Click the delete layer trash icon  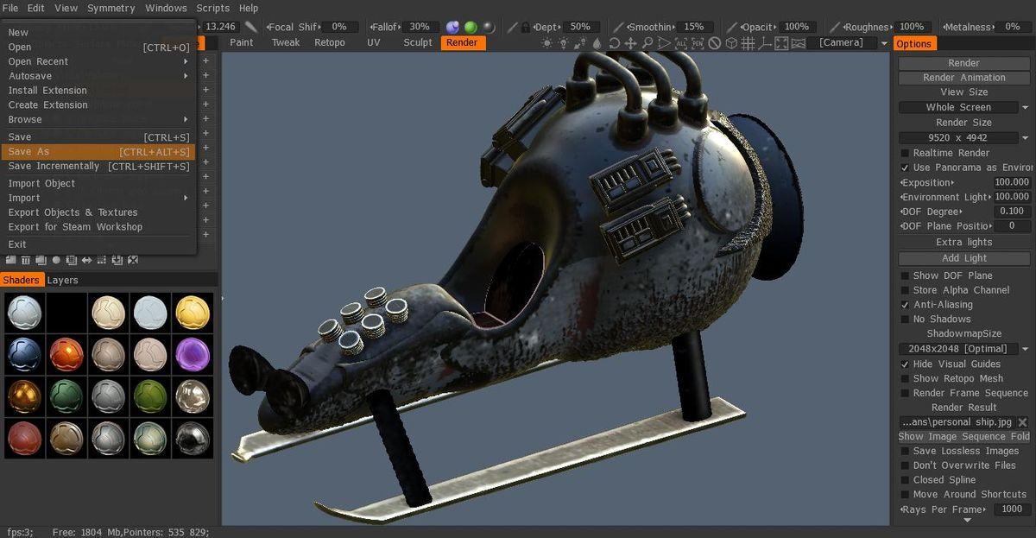click(26, 260)
